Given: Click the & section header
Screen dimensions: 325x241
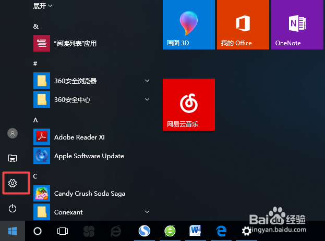Looking at the screenshot, I should (36, 26).
